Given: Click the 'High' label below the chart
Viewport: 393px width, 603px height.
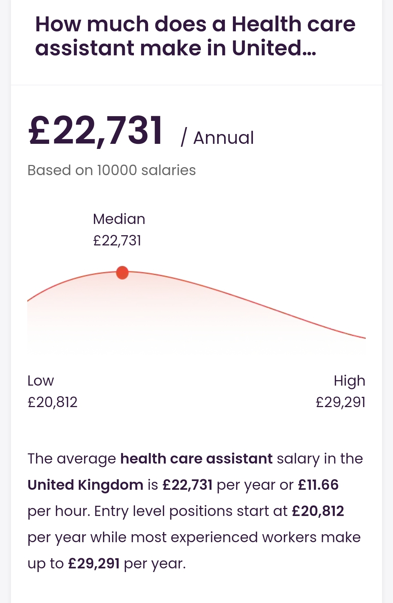Looking at the screenshot, I should 349,381.
